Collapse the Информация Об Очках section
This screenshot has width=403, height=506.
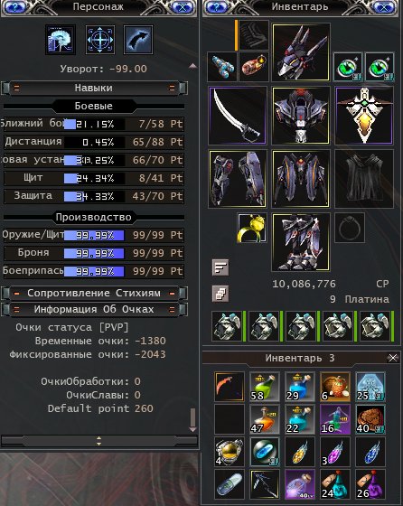tap(94, 309)
